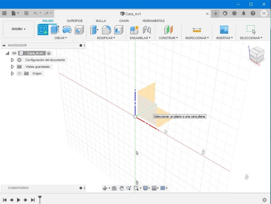Jump to timeline start
This screenshot has height=204, width=271.
(x=5, y=200)
